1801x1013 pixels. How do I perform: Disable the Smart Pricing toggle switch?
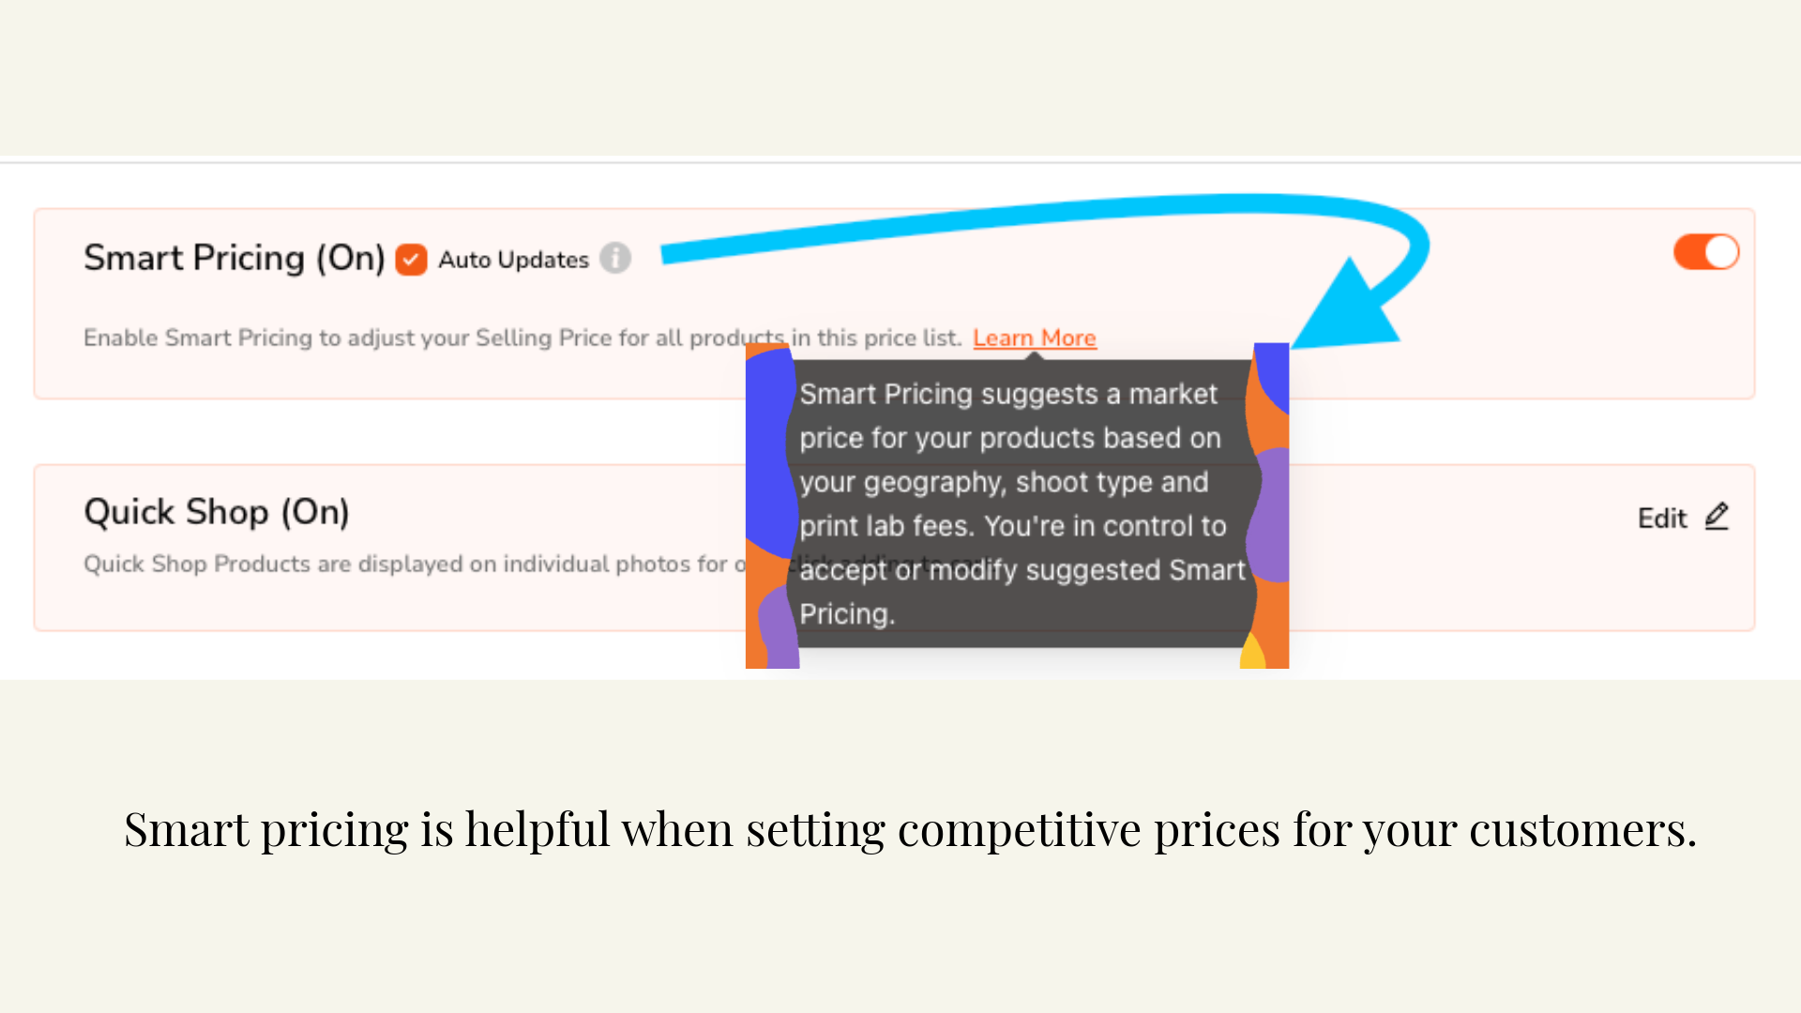(x=1705, y=252)
